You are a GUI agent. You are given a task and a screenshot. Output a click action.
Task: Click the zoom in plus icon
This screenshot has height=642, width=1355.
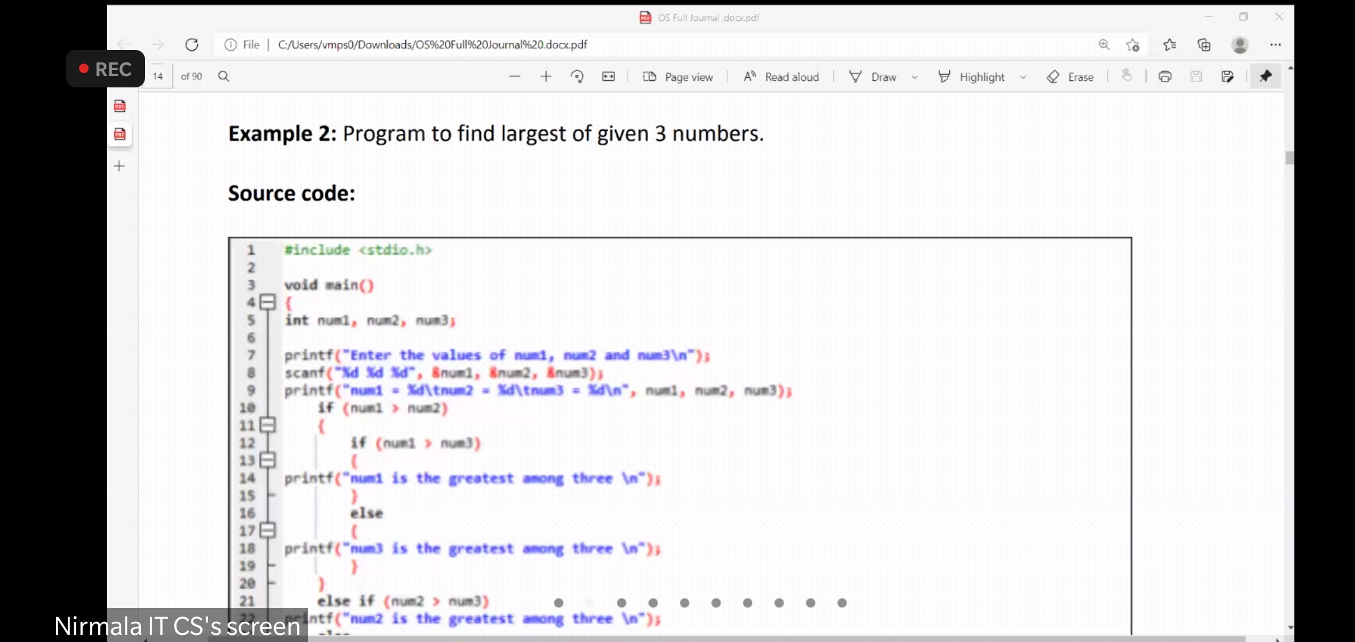point(546,77)
